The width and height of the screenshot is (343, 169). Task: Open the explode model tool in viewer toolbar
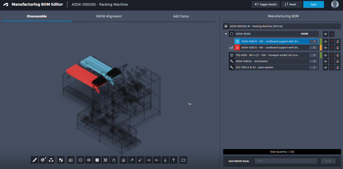pyautogui.click(x=43, y=160)
